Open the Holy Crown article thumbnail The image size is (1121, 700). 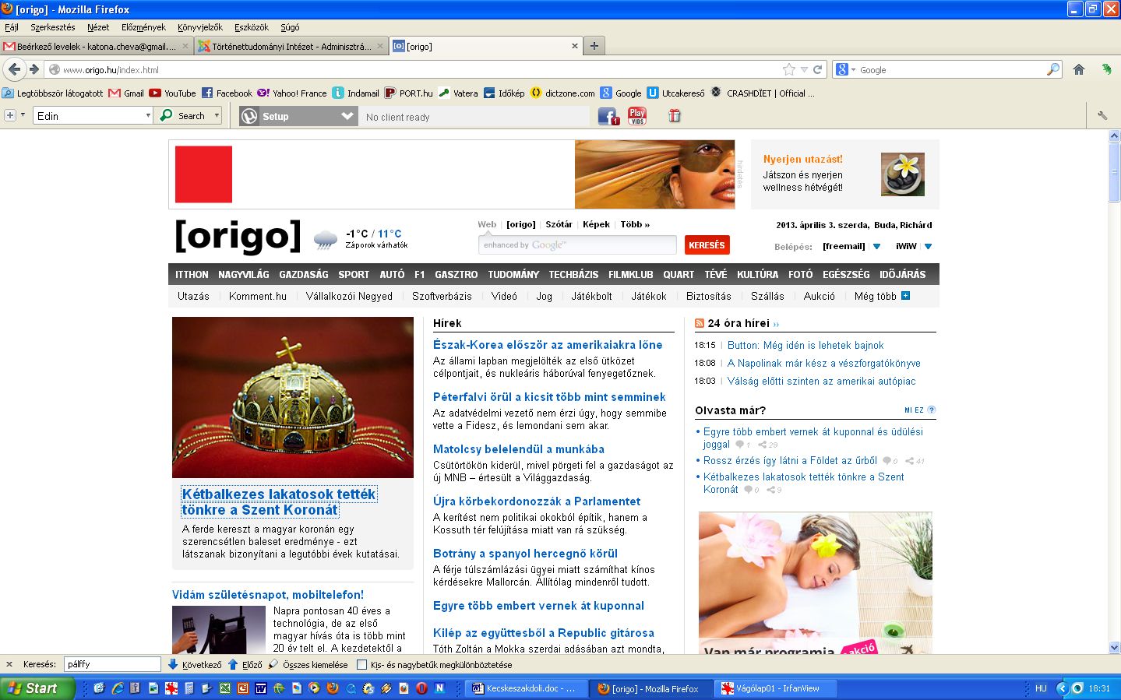point(293,397)
